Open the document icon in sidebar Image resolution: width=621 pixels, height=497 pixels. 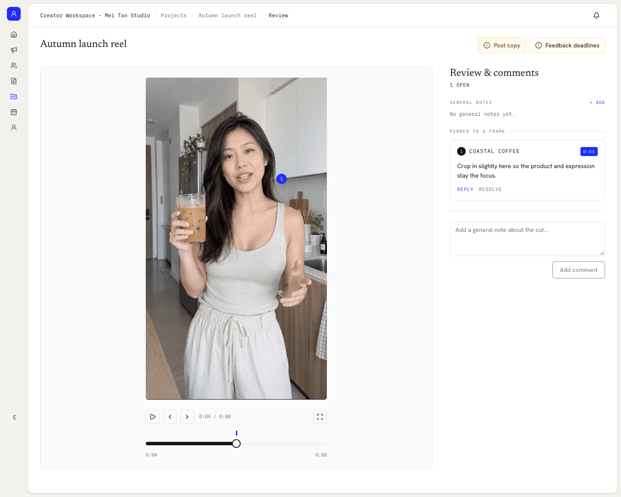[14, 81]
